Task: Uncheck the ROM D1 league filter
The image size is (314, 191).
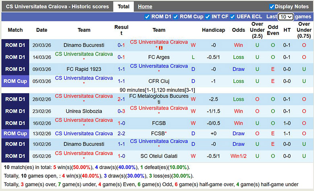Action: click(147, 17)
